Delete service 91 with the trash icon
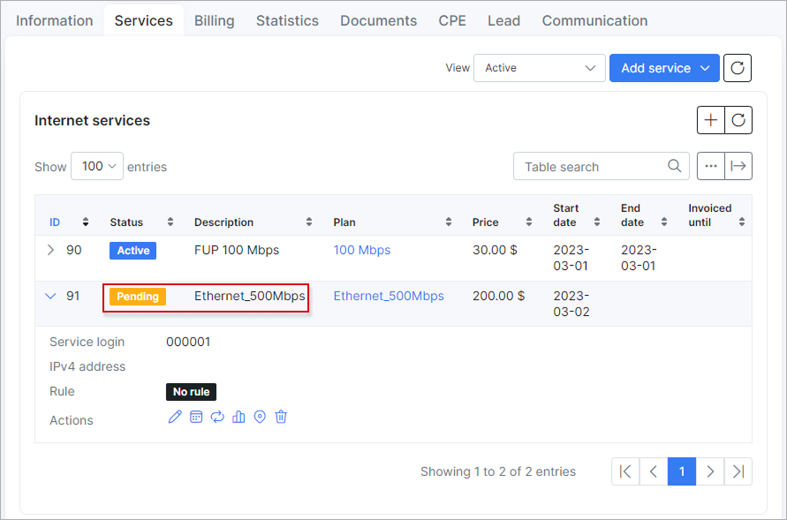Image resolution: width=787 pixels, height=520 pixels. point(281,417)
